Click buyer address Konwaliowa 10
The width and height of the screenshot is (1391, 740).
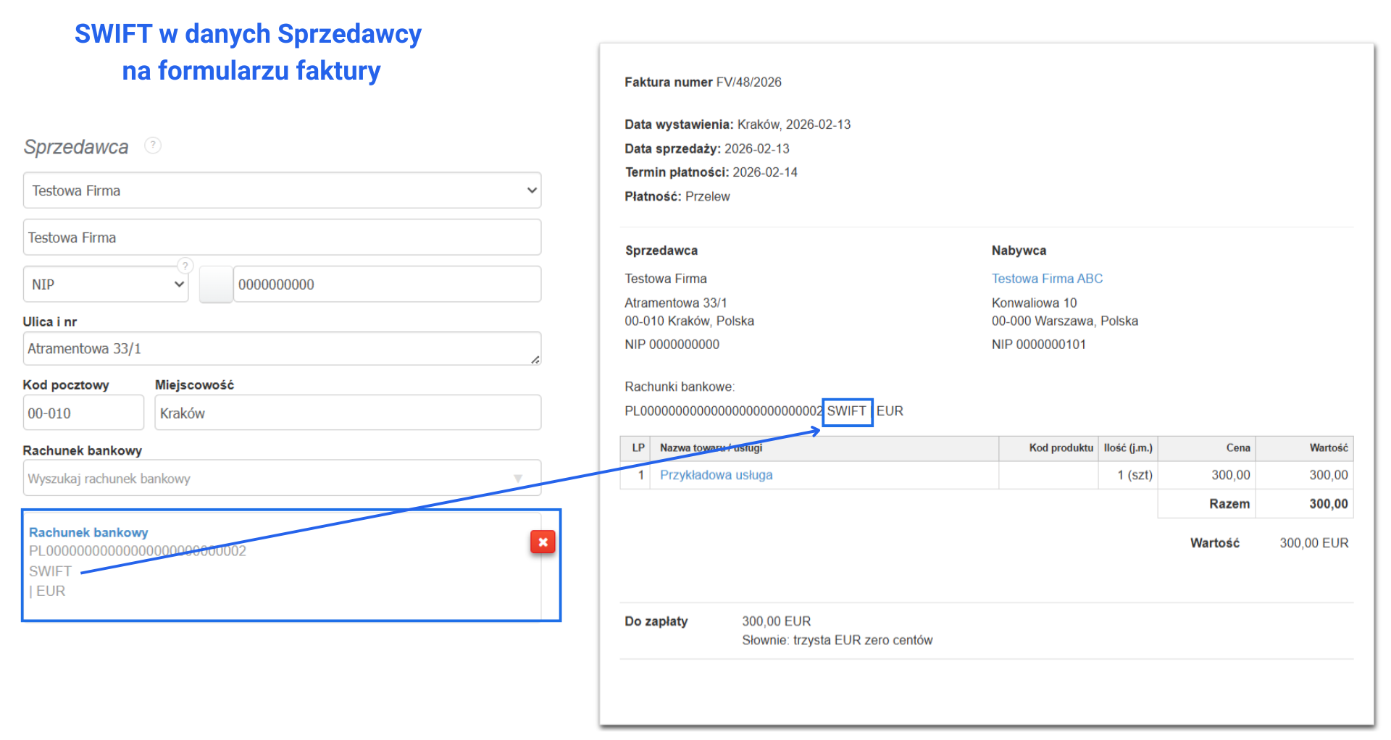pyautogui.click(x=1034, y=303)
